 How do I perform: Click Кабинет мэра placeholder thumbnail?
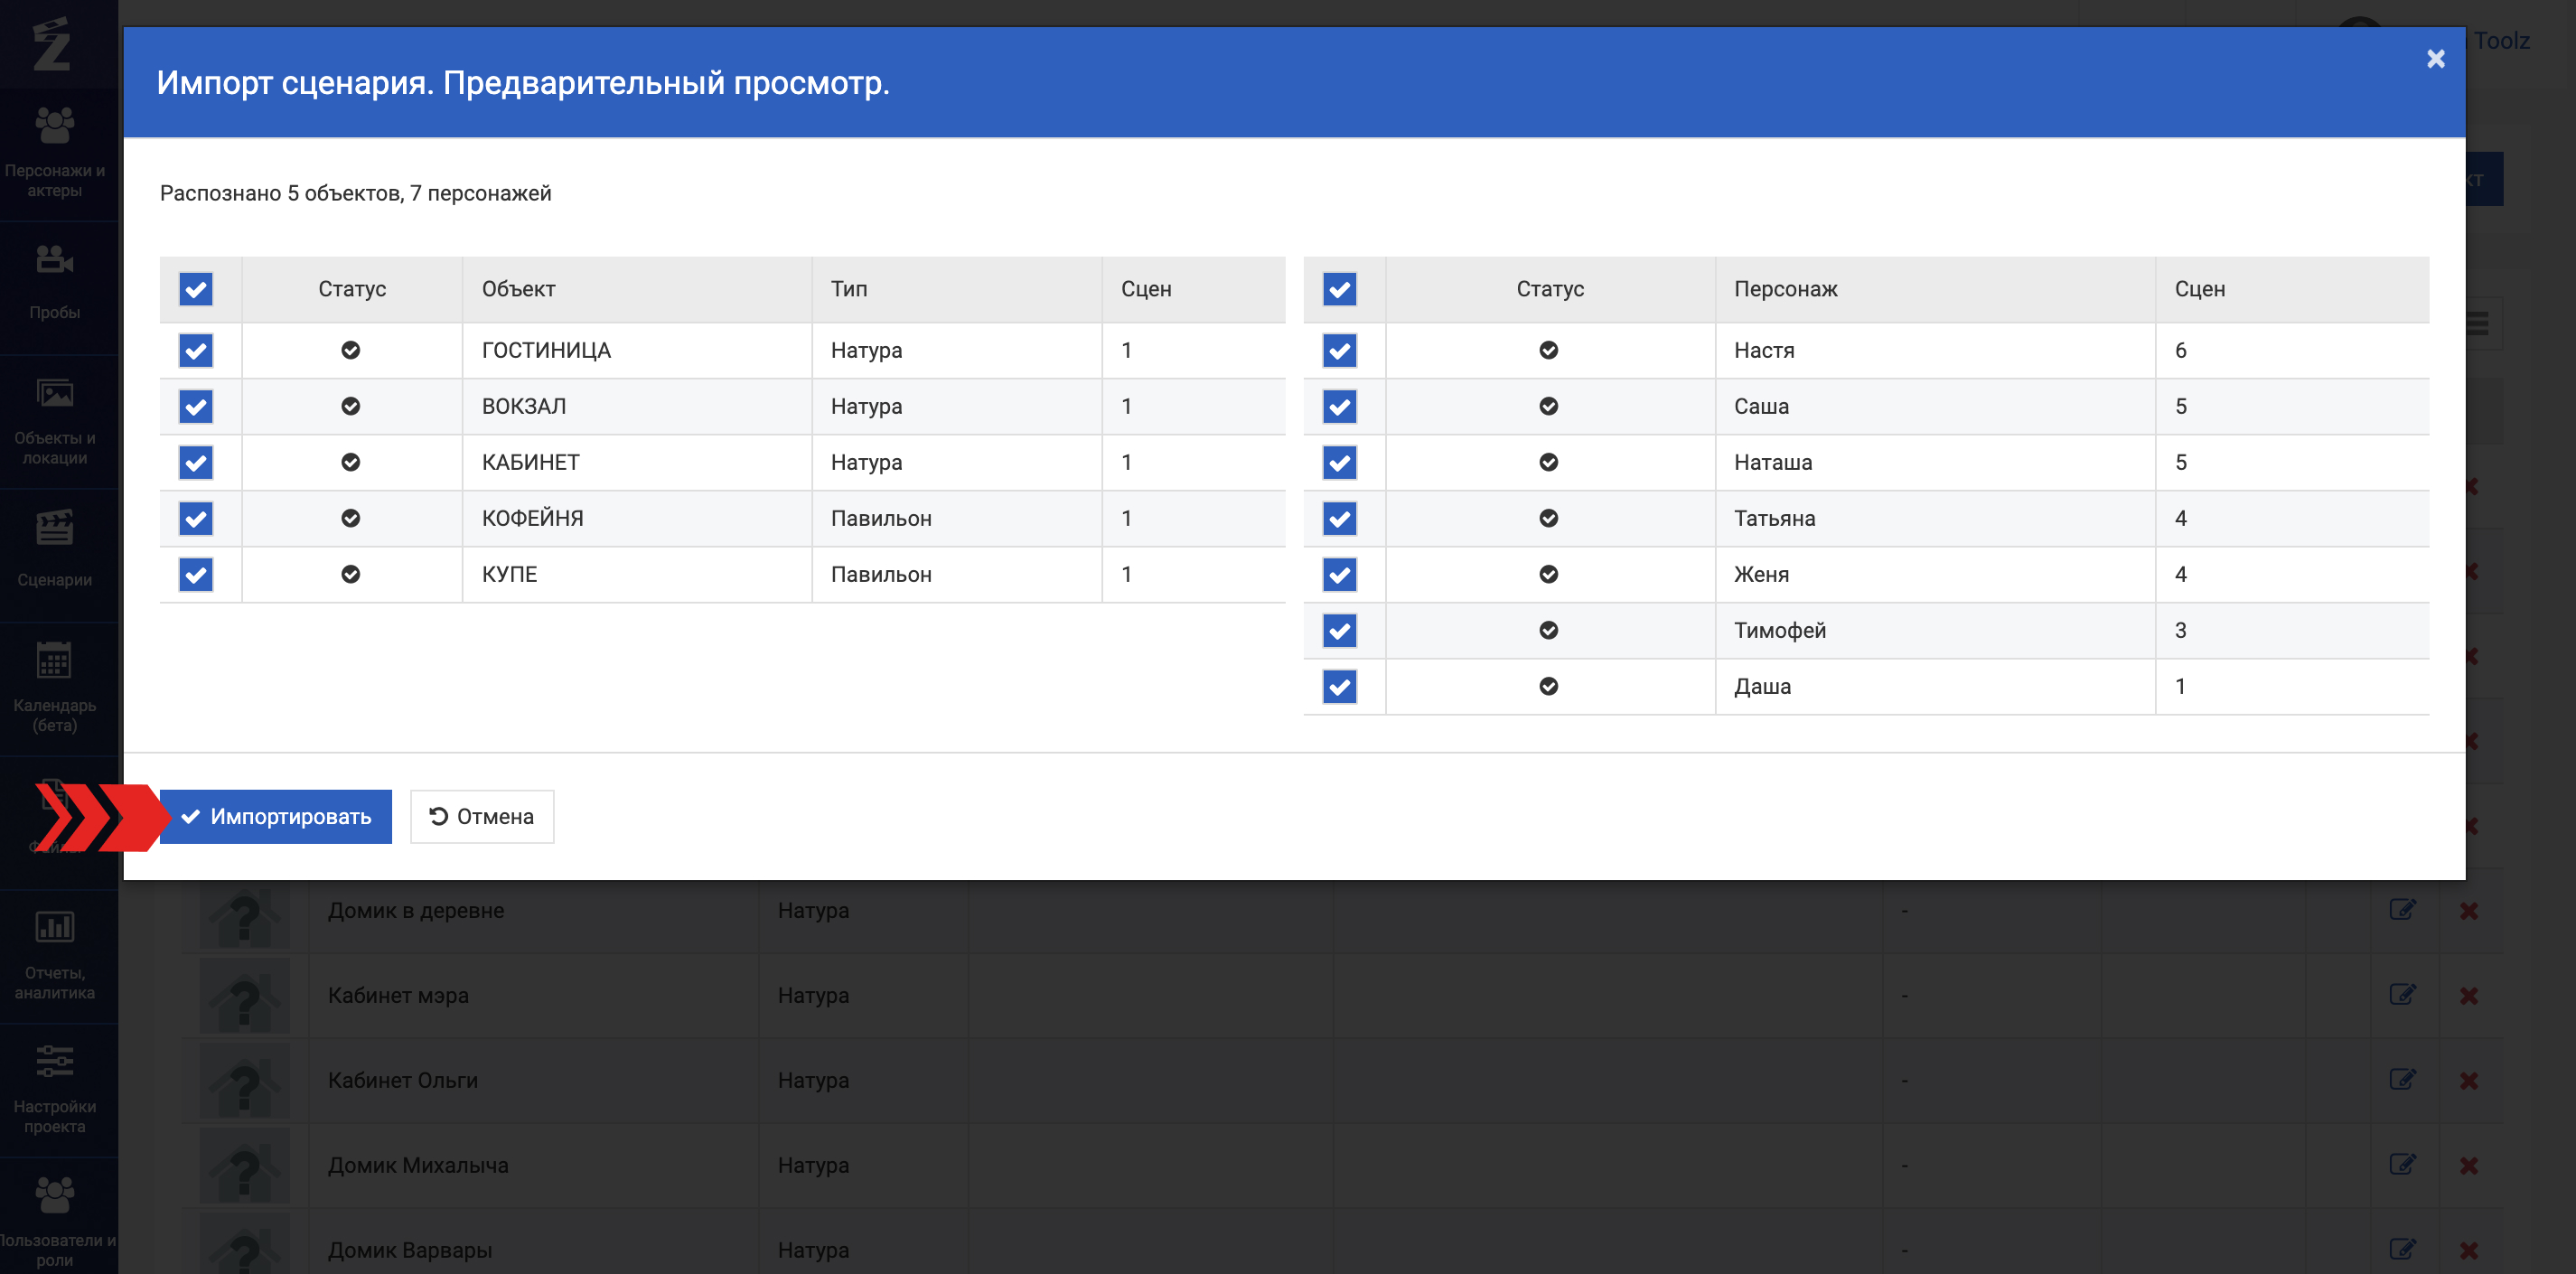(x=245, y=996)
